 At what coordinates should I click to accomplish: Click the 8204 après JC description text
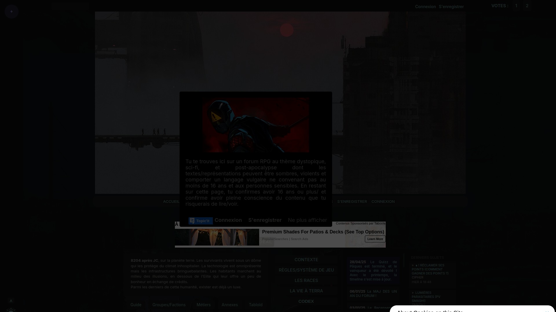point(196,274)
